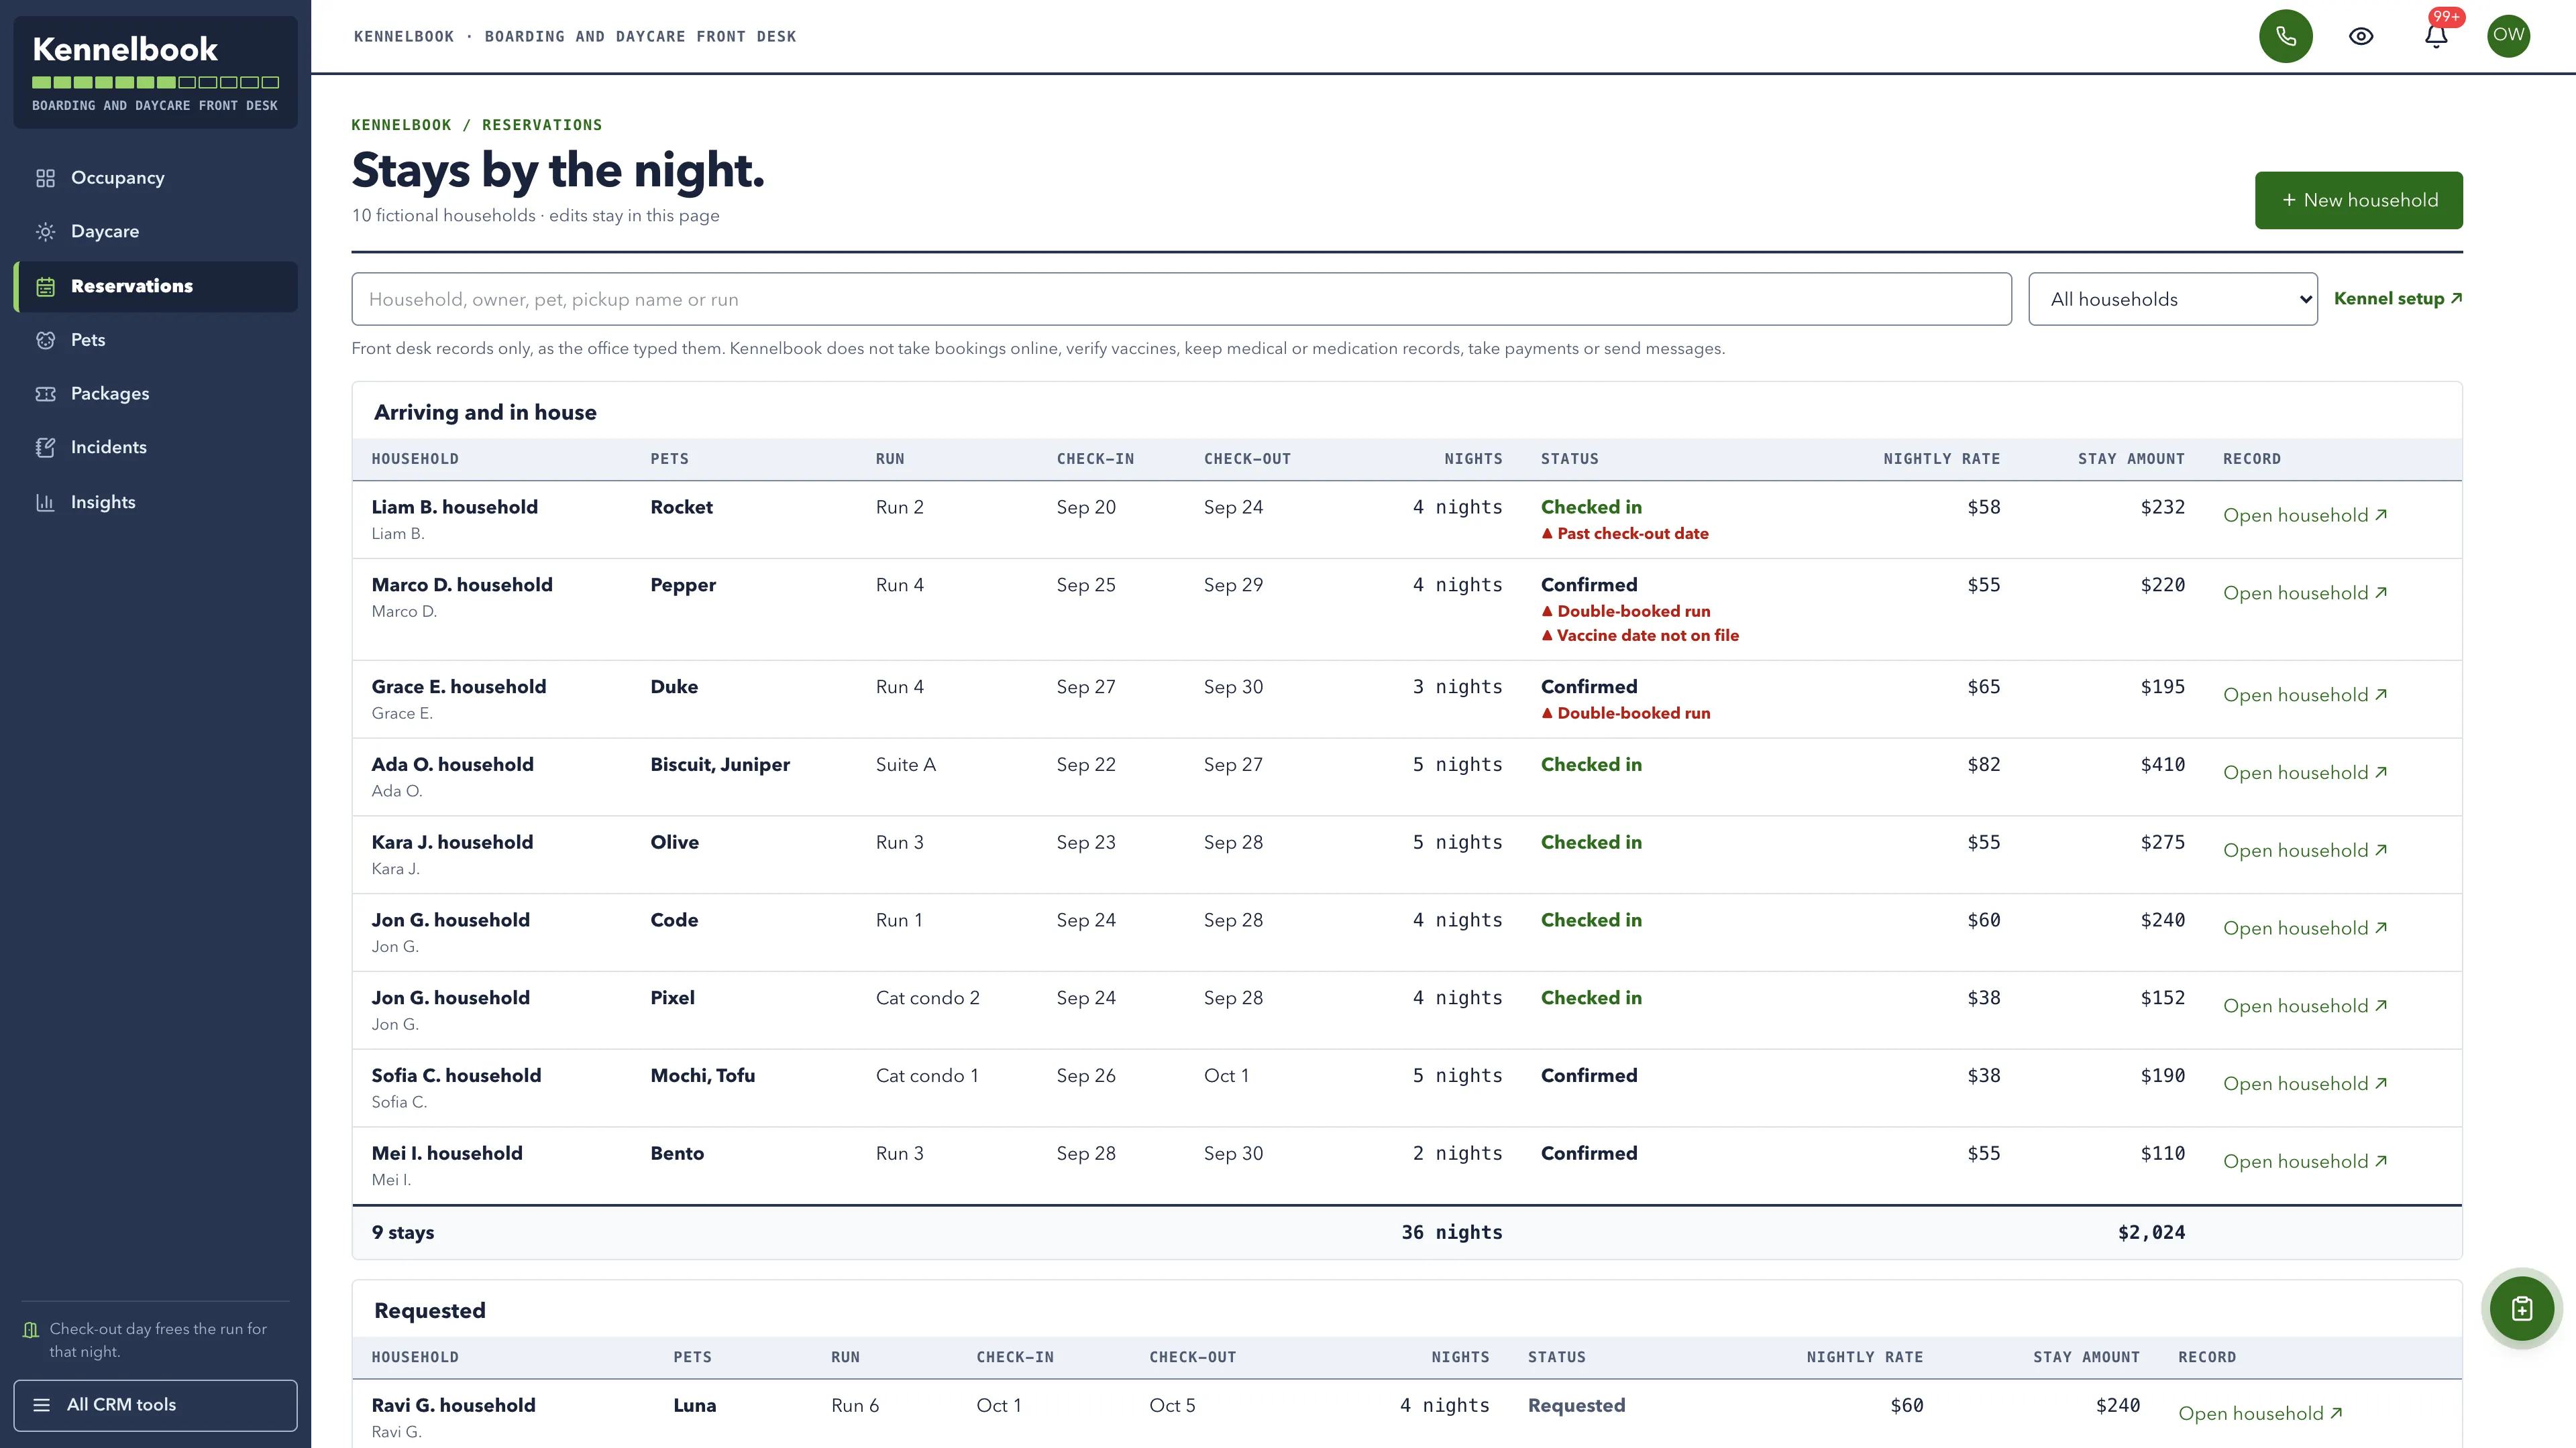Toggle the eye view icon in header
The height and width of the screenshot is (1448, 2576).
click(x=2360, y=36)
